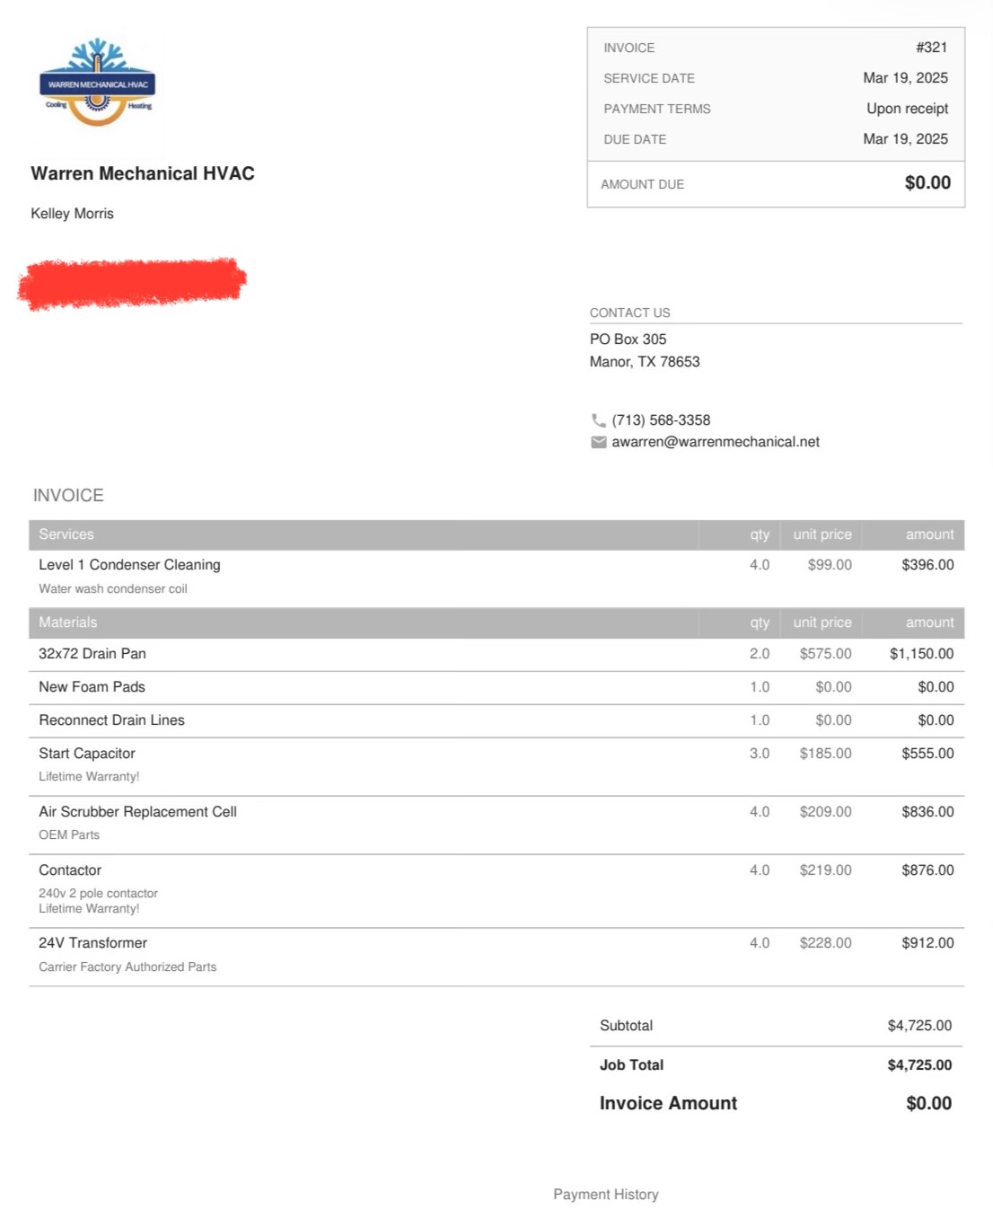Select the Amount Due $0.00 value

(x=927, y=183)
